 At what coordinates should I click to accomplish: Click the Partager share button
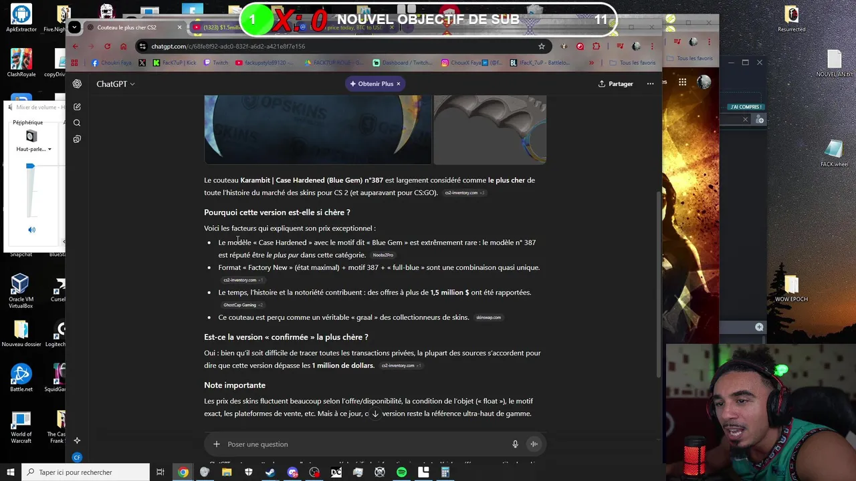pos(615,84)
